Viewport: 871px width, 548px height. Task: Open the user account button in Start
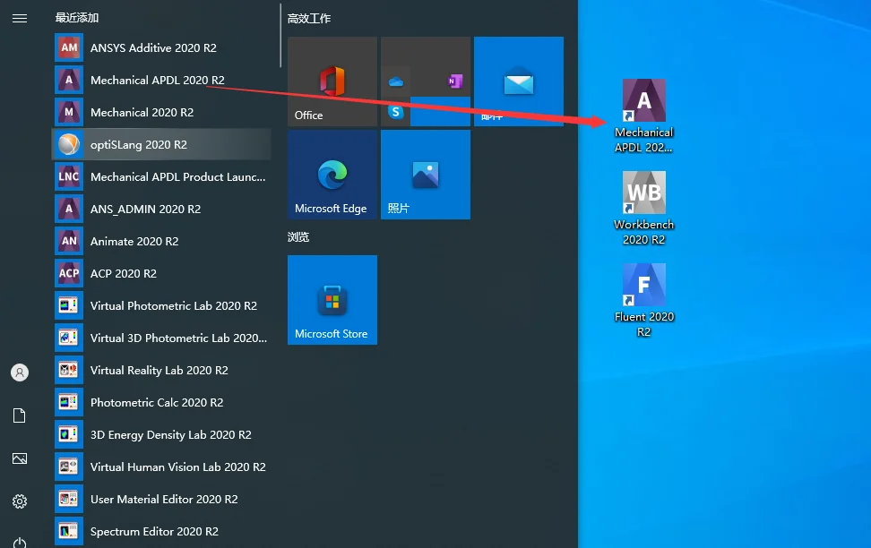(20, 372)
